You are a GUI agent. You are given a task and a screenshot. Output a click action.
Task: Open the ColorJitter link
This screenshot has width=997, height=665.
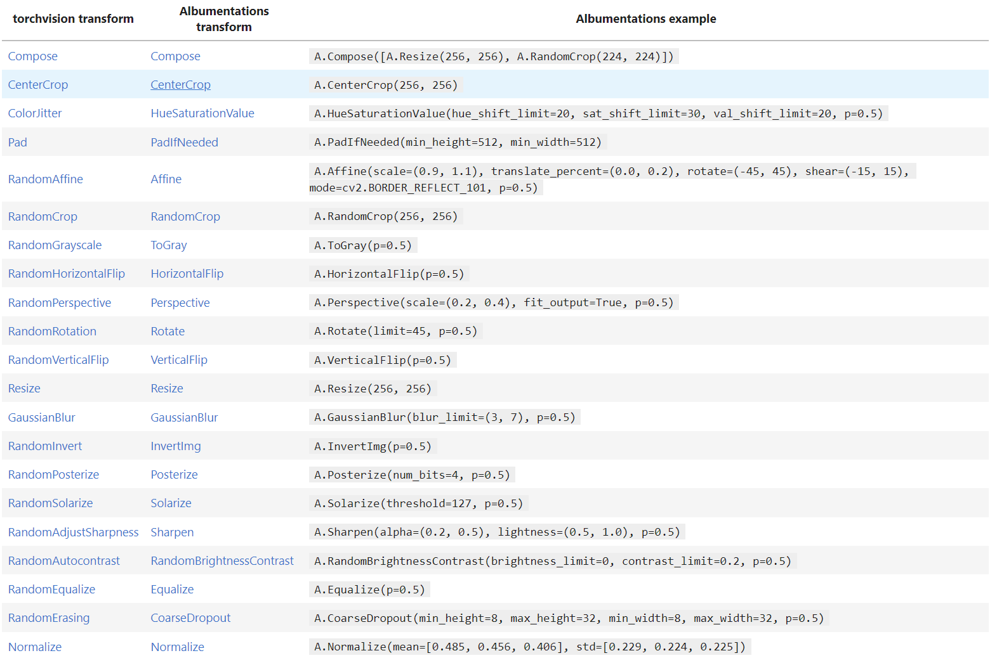[x=35, y=113]
